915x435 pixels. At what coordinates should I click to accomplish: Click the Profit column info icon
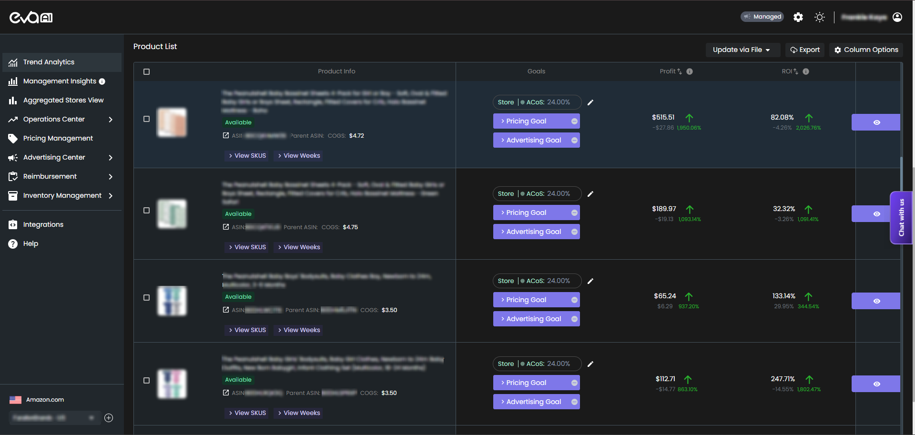pyautogui.click(x=690, y=71)
